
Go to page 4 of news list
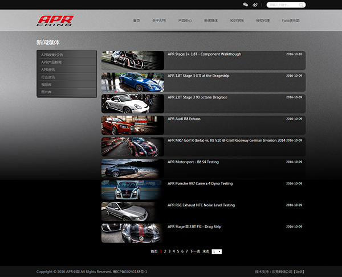pyautogui.click(x=174, y=251)
